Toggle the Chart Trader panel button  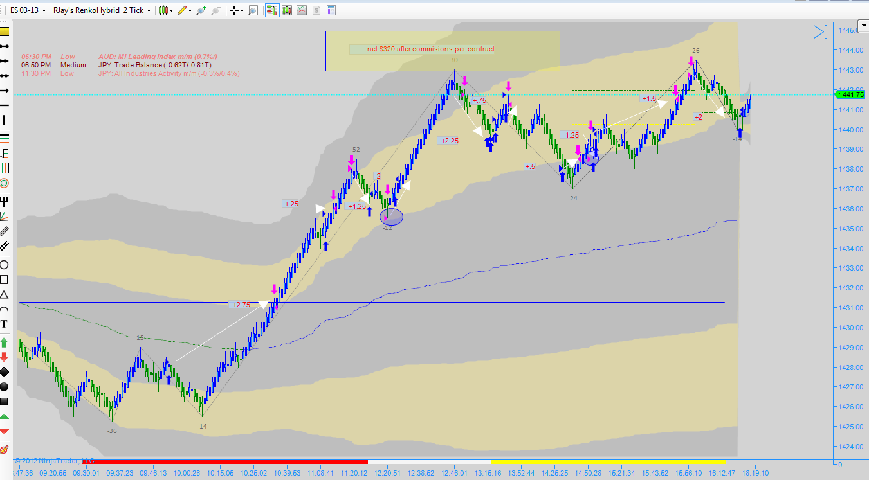pos(271,10)
